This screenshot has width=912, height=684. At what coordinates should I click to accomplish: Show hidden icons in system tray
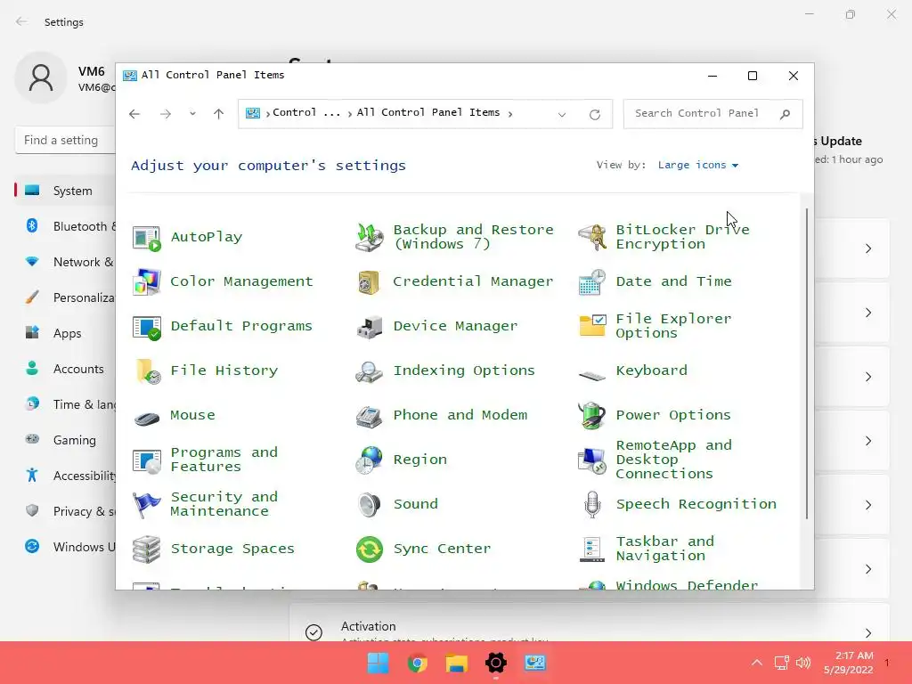click(x=757, y=663)
